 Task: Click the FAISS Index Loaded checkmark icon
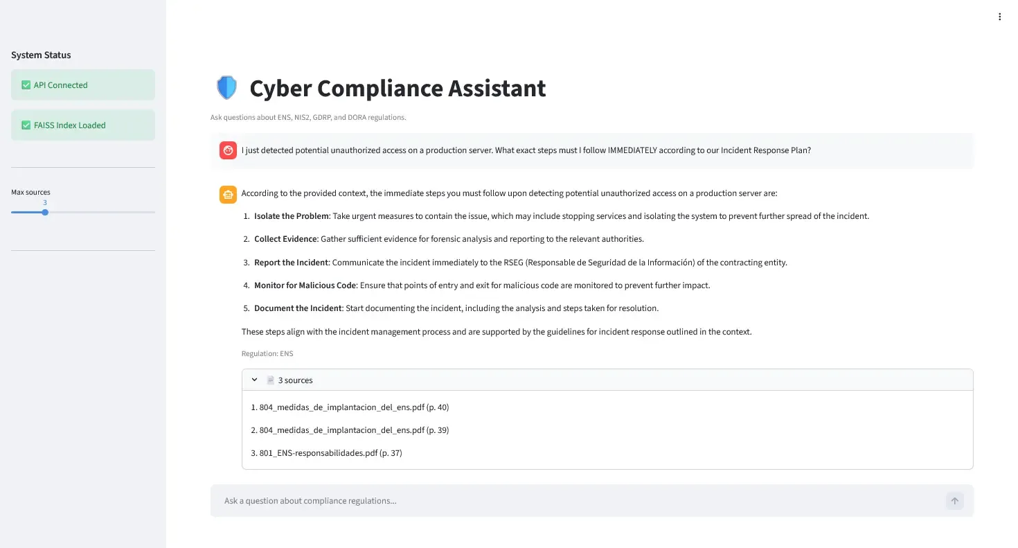pyautogui.click(x=26, y=125)
